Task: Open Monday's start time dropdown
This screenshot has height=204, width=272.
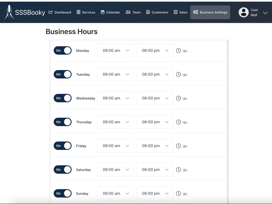Action: [x=115, y=50]
